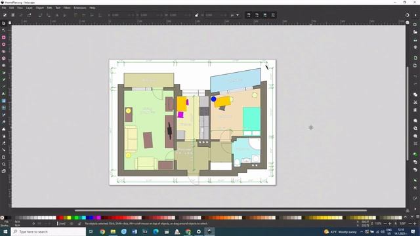Show hidden system tray icons
The width and height of the screenshot is (420, 236).
tap(362, 231)
